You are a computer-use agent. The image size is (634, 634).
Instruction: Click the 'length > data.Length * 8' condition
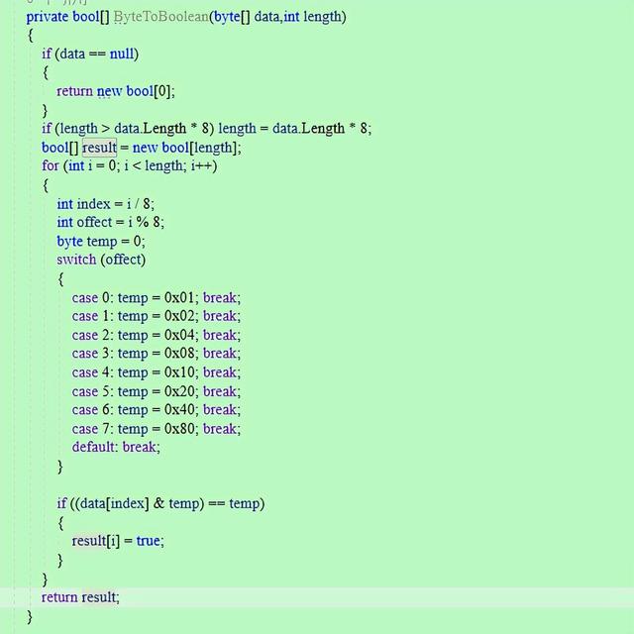[135, 129]
